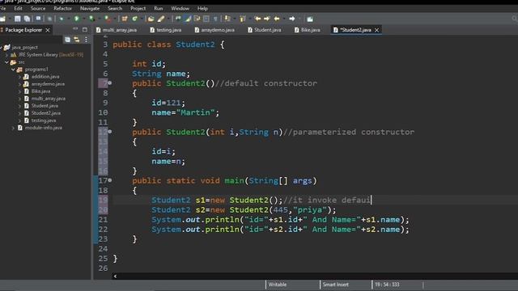The height and width of the screenshot is (291, 518).
Task: Go to next annotation icon
Action: [x=227, y=19]
